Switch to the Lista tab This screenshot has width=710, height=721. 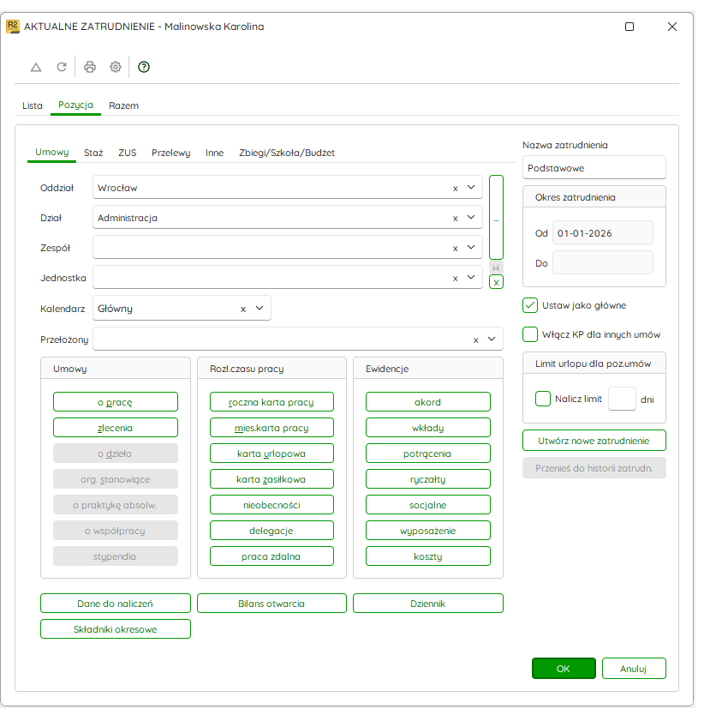pyautogui.click(x=33, y=105)
